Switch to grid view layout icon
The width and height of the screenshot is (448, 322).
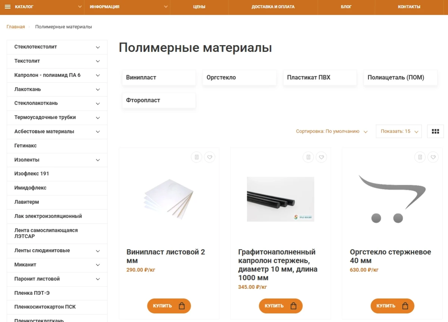pyautogui.click(x=435, y=131)
